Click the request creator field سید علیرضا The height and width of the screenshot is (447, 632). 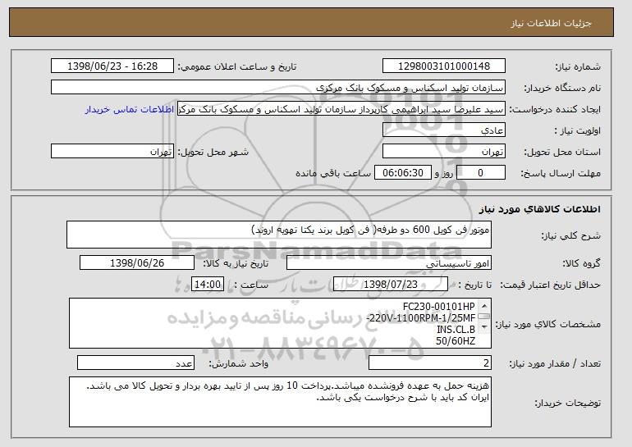(x=341, y=109)
